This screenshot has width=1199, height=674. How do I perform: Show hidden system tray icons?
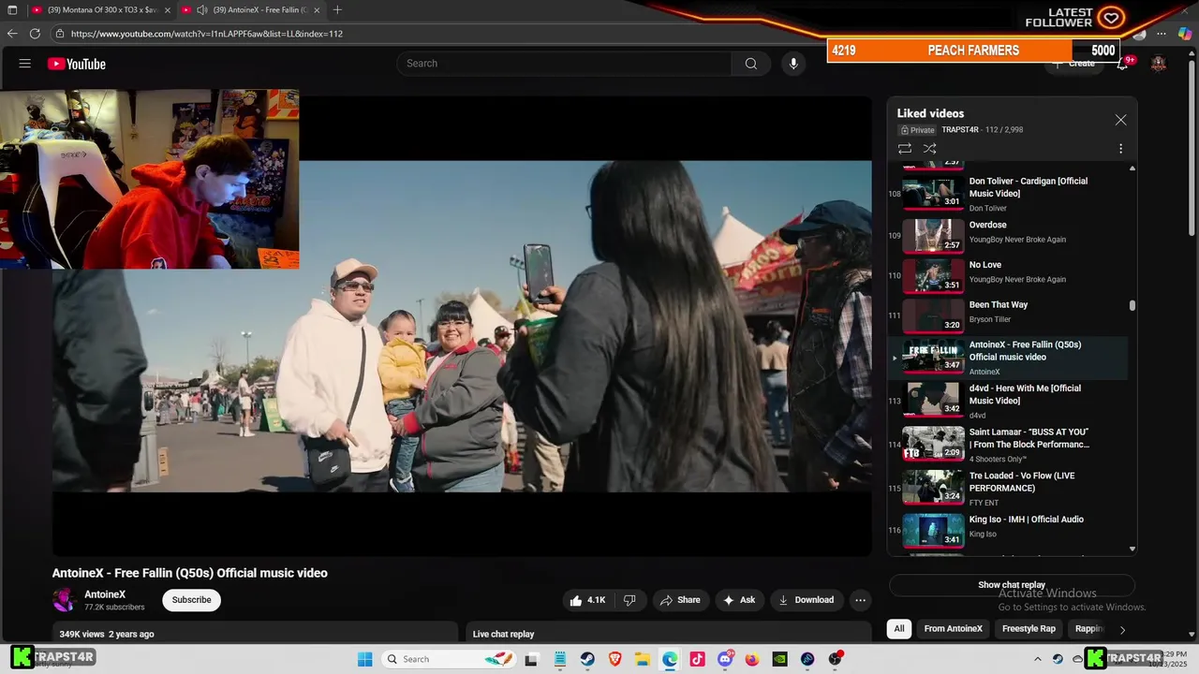[x=1037, y=659]
